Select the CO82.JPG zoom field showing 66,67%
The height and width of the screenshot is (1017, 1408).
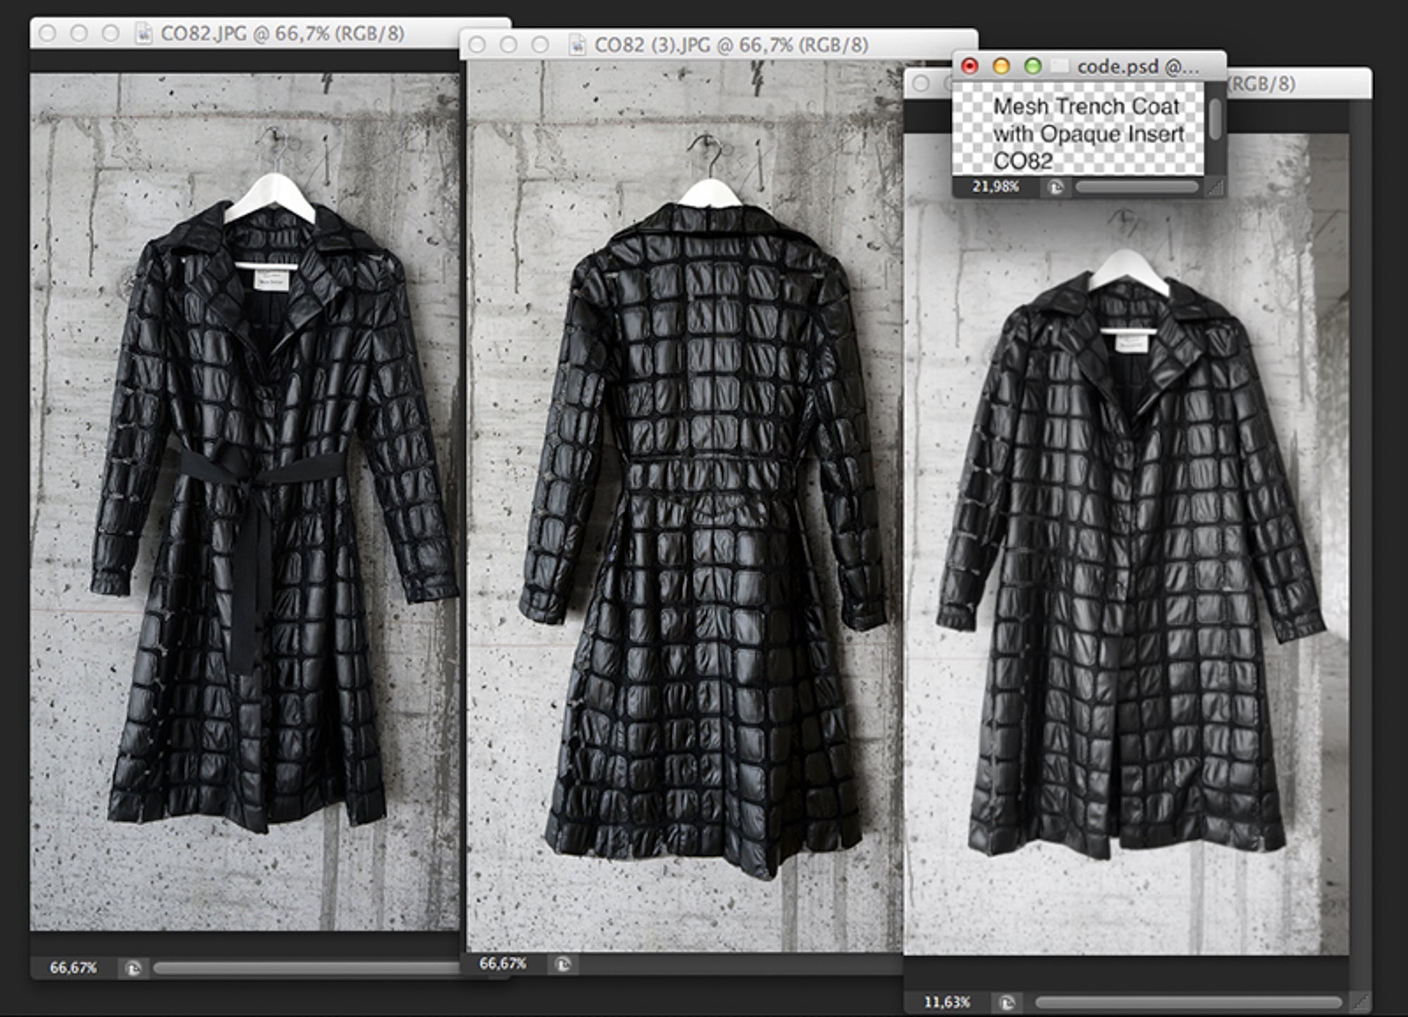pyautogui.click(x=73, y=968)
